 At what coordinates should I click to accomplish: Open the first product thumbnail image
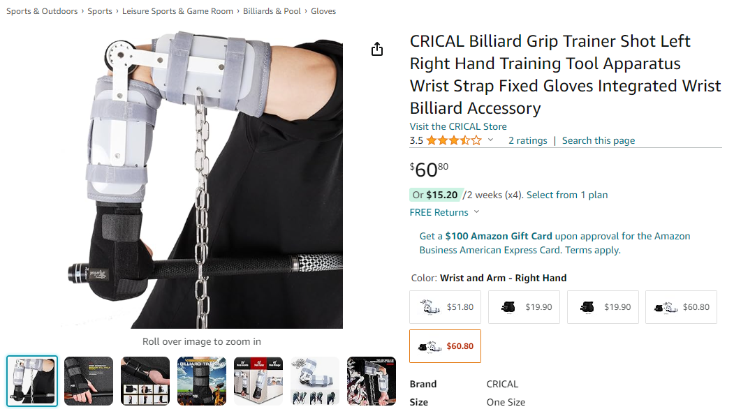pyautogui.click(x=32, y=381)
